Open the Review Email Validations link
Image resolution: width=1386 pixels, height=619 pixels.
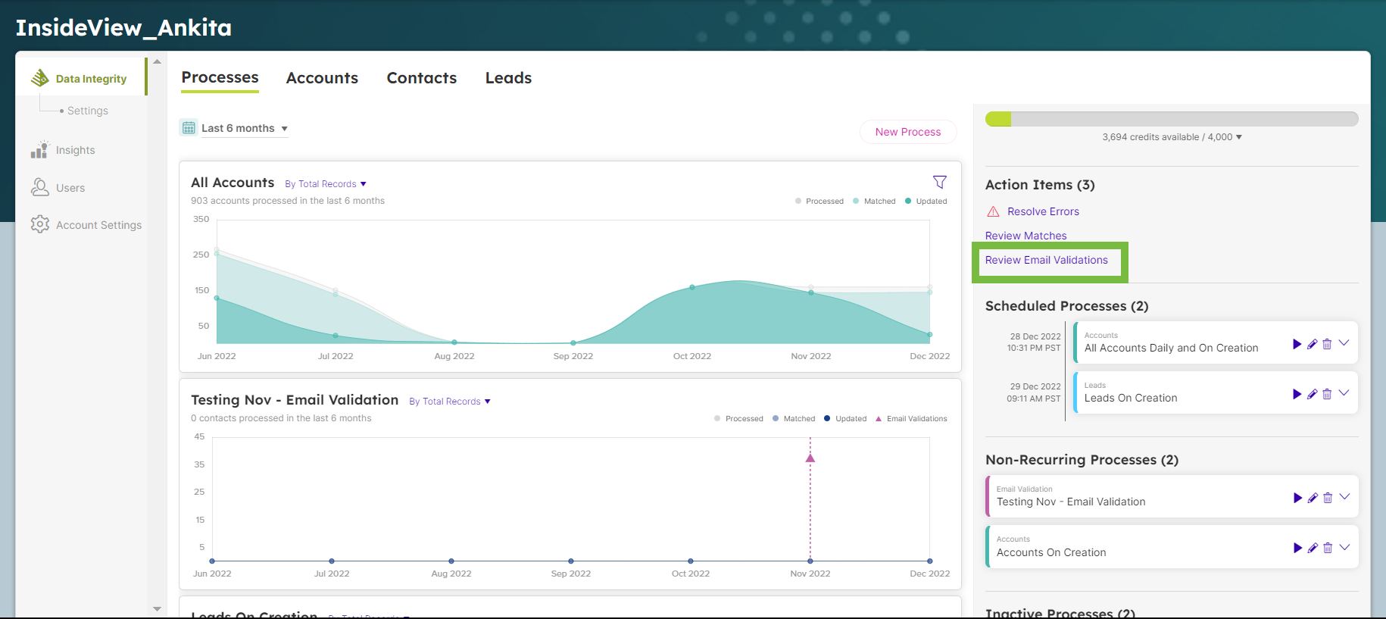coord(1046,260)
